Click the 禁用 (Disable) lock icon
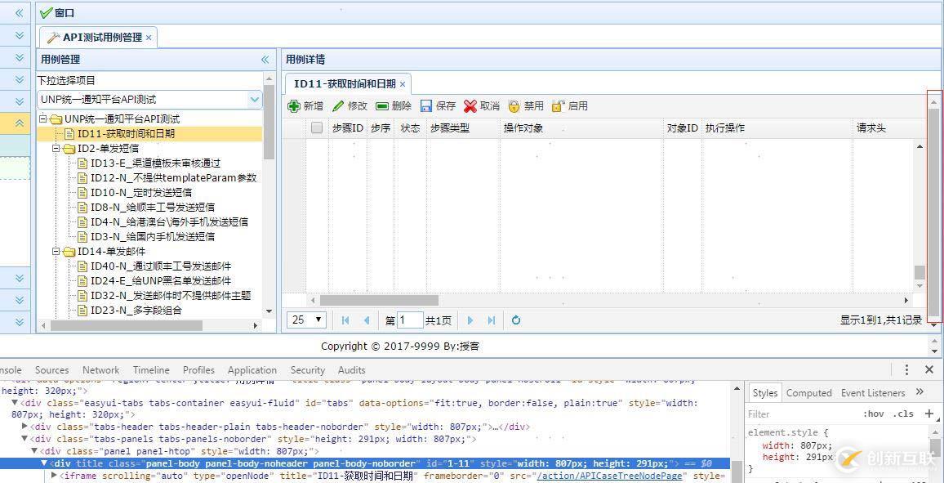The width and height of the screenshot is (944, 483). [x=514, y=106]
